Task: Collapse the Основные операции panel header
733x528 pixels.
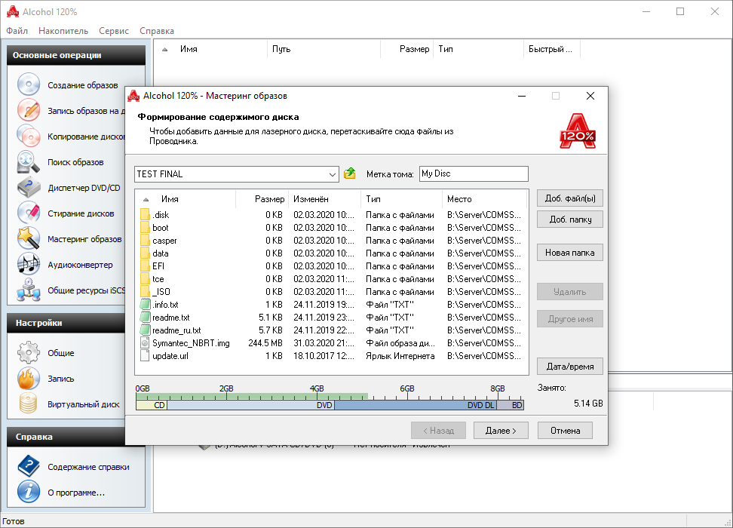Action: (76, 55)
